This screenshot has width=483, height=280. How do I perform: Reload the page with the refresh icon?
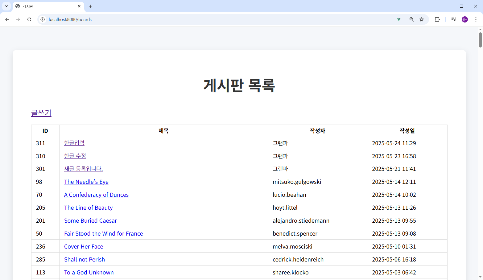[29, 19]
